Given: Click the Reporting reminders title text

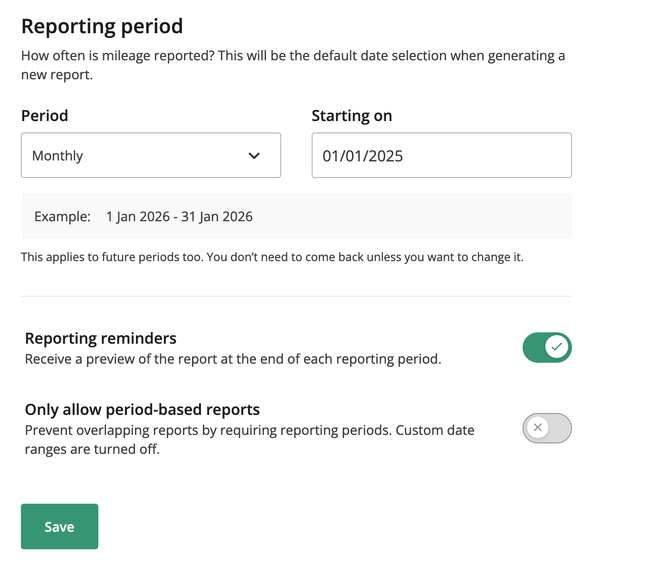Looking at the screenshot, I should 100,338.
